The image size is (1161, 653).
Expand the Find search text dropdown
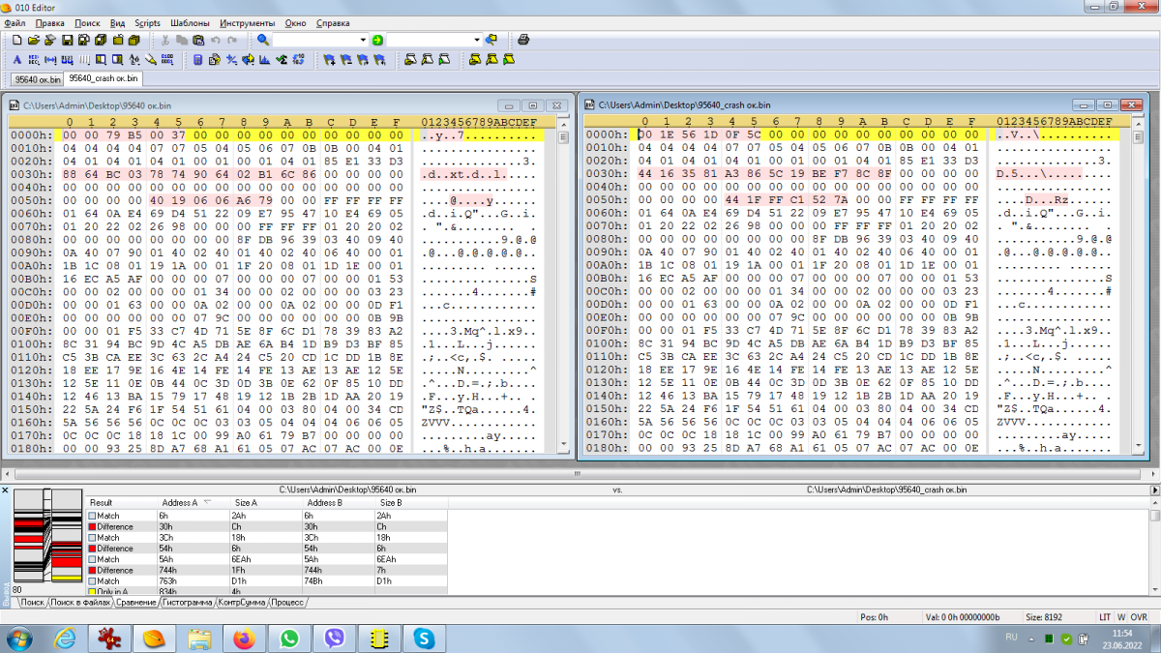(364, 41)
